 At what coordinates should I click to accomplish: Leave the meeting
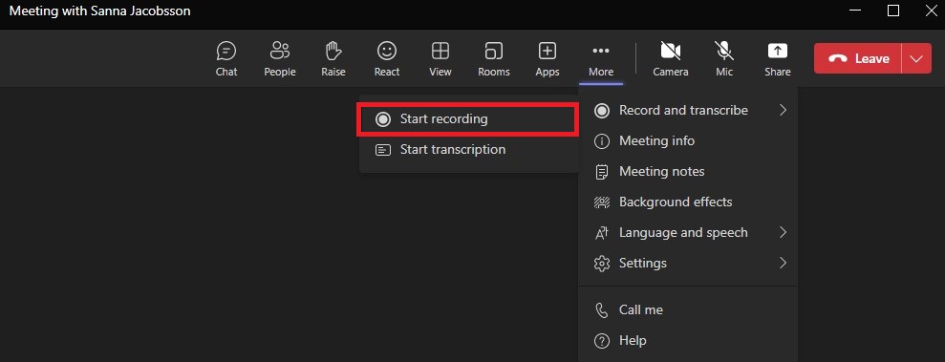click(858, 58)
